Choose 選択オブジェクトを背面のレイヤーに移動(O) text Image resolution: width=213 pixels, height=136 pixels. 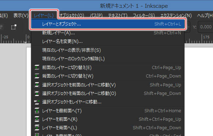click(79, 93)
